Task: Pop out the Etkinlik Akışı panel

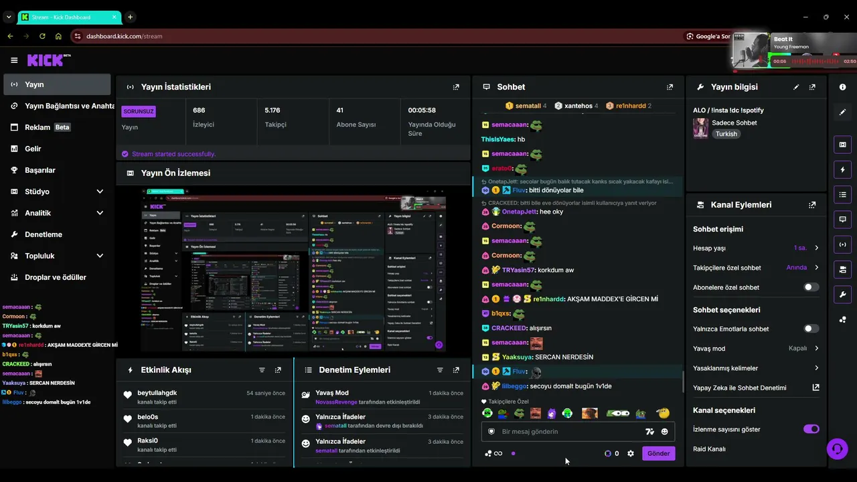Action: tap(278, 370)
